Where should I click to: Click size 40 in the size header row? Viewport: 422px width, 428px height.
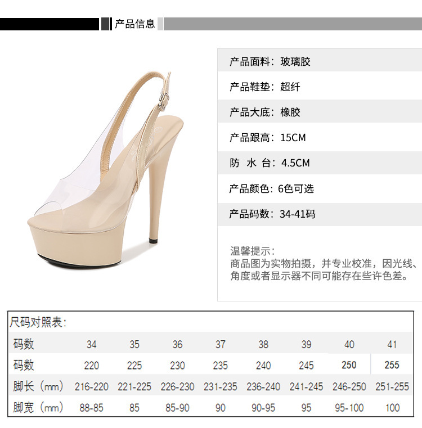point(349,344)
